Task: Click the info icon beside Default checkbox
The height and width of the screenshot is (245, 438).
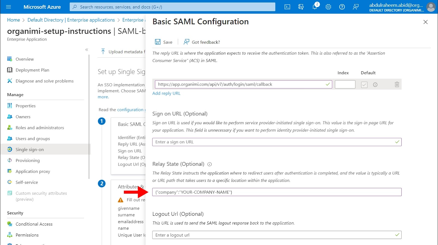Action: click(375, 85)
